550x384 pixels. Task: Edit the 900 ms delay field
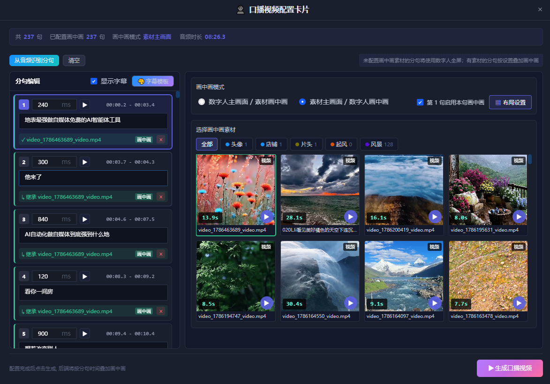point(54,333)
